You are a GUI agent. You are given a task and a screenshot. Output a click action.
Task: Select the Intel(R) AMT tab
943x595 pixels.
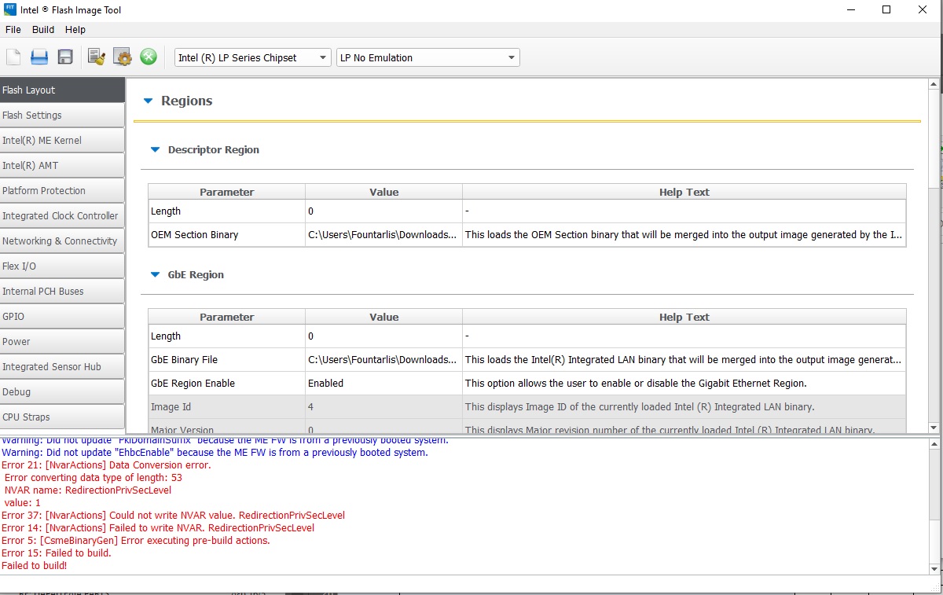[62, 166]
